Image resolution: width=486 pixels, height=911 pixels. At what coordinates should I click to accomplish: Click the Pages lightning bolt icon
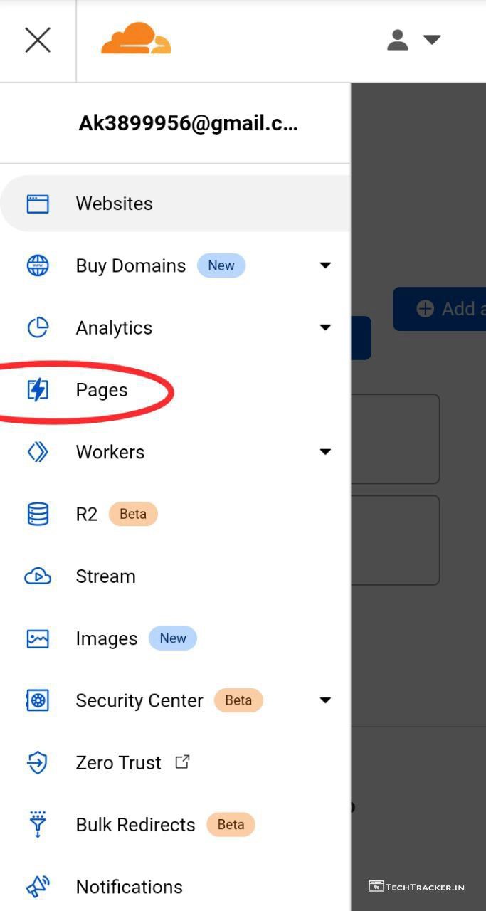tap(38, 390)
